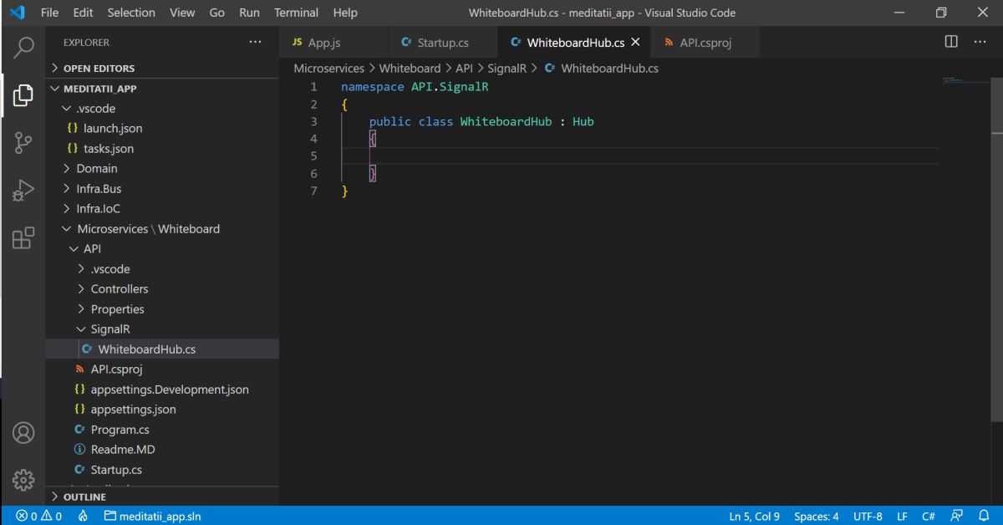Select meditatii_app.sln project in status bar
Viewport: 1003px width, 525px height.
(152, 516)
